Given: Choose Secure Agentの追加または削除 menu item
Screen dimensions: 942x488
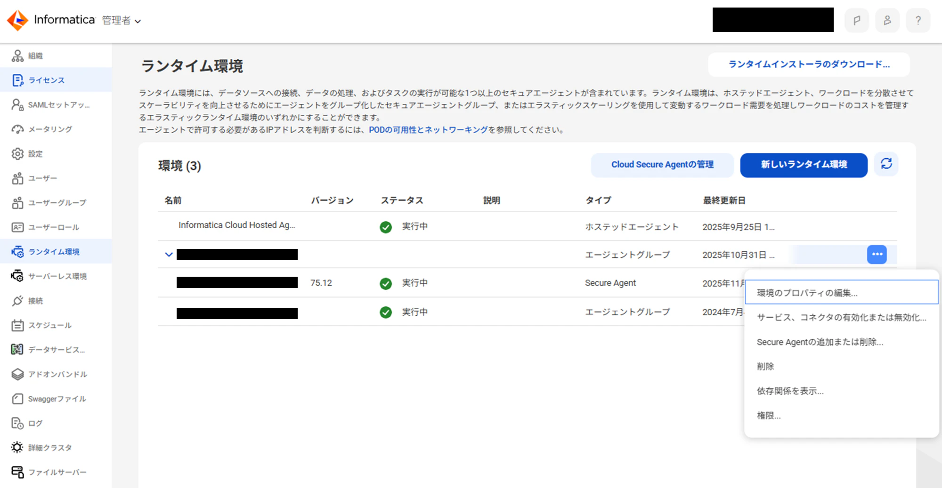Looking at the screenshot, I should click(842, 342).
